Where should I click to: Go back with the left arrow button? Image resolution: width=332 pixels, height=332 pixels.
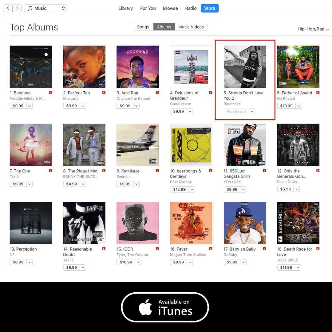point(8,8)
